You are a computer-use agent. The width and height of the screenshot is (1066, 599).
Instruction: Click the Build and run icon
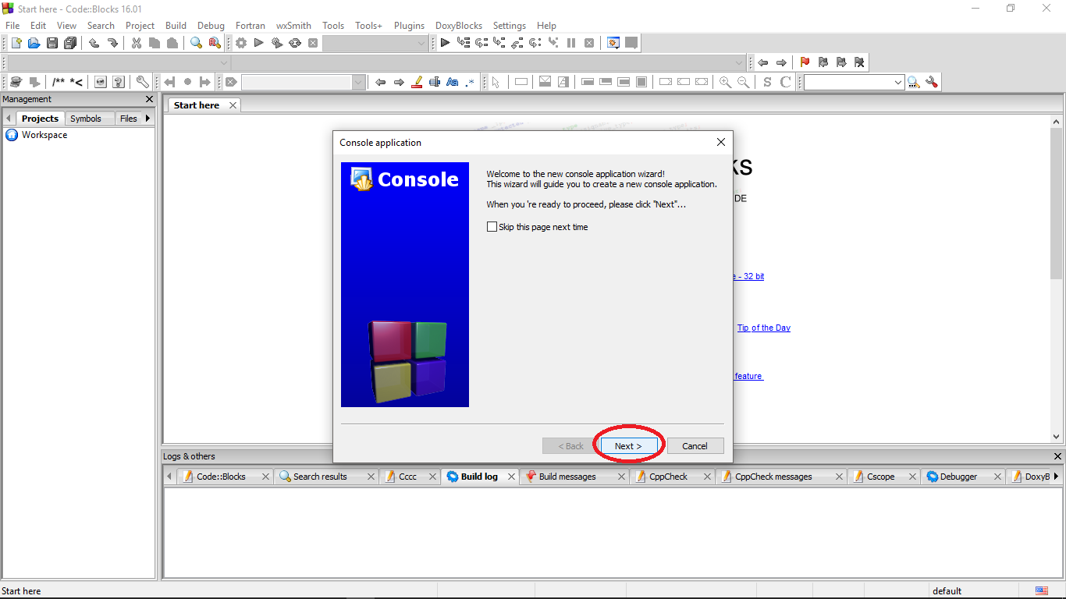click(x=277, y=43)
